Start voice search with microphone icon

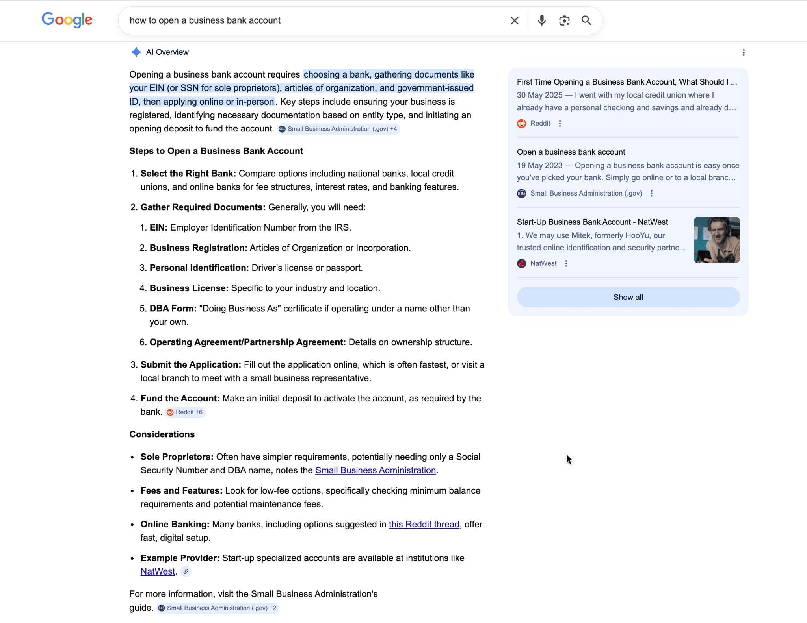click(542, 20)
